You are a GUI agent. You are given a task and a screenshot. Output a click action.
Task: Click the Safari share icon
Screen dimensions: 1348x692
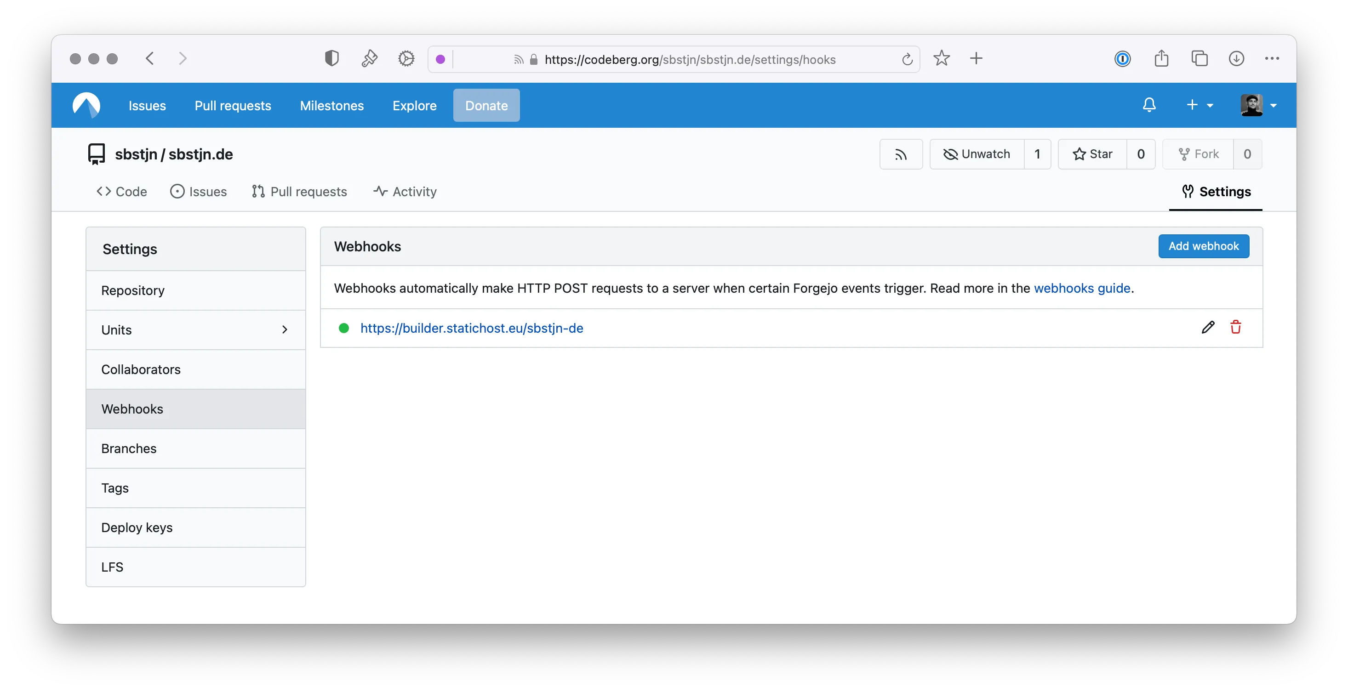click(x=1162, y=58)
